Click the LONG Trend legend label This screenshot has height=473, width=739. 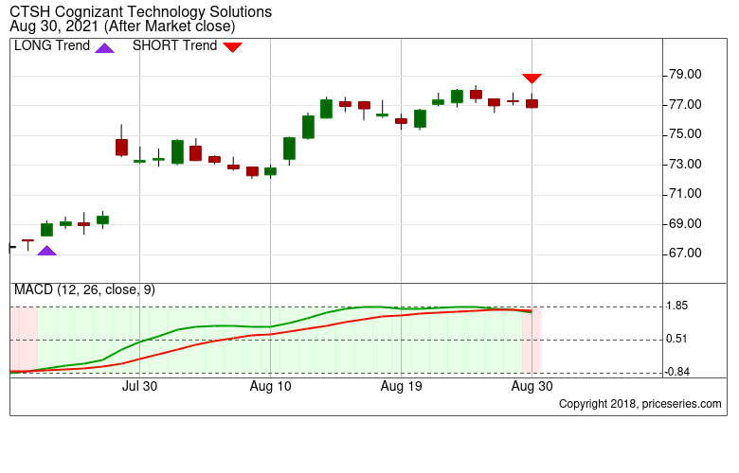coord(52,45)
